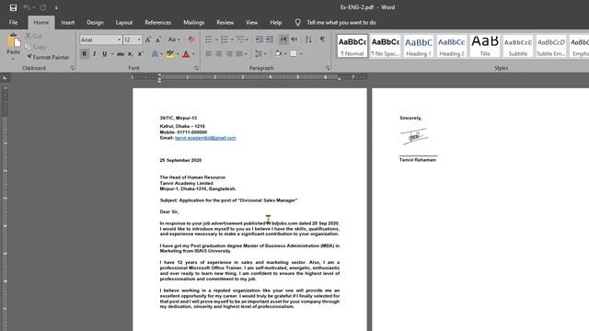The height and width of the screenshot is (331, 589).
Task: Click Decrease Indent icon
Action: click(260, 40)
